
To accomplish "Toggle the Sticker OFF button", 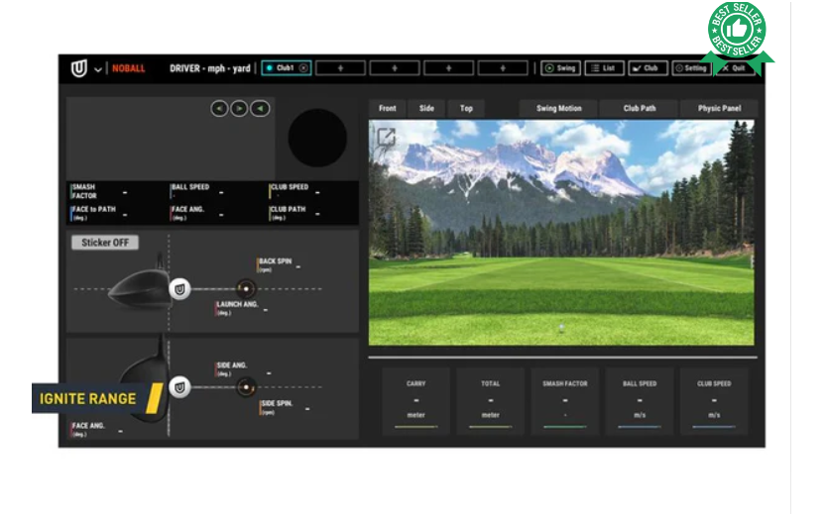I will tap(105, 243).
